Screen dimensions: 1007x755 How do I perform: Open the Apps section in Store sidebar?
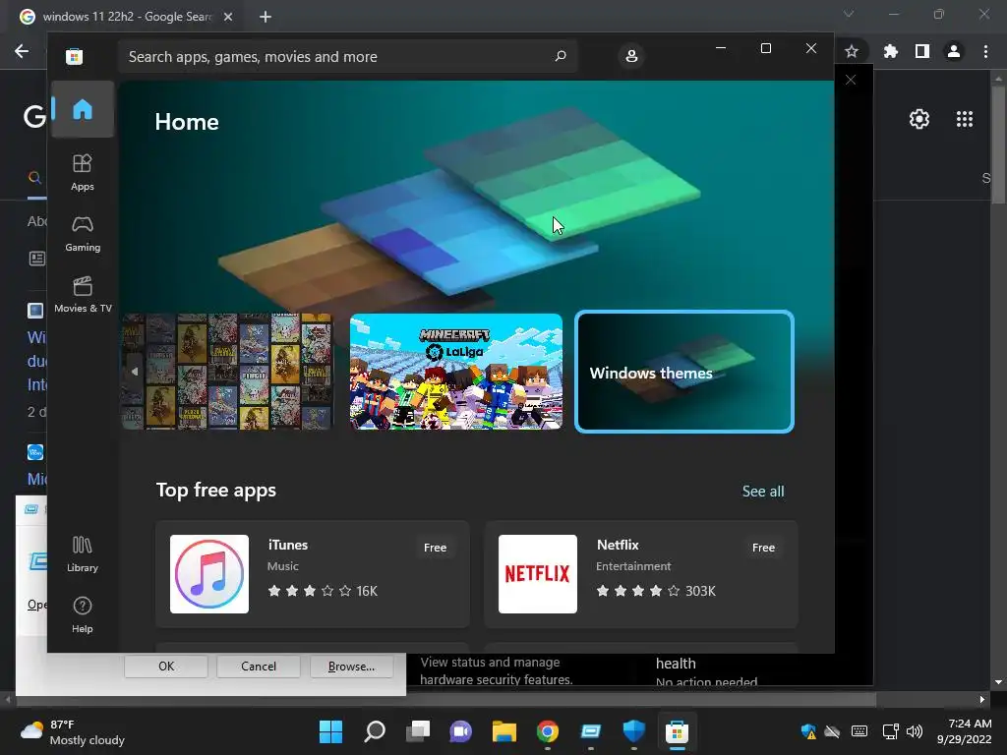(83, 172)
